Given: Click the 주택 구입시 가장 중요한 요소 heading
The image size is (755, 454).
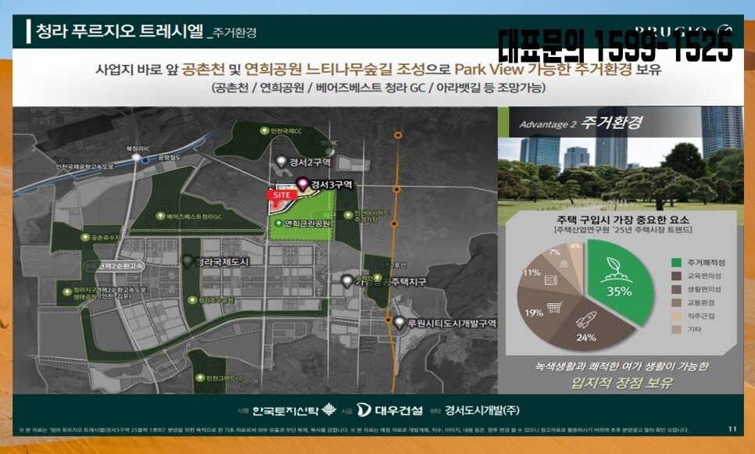Looking at the screenshot, I should pos(623,220).
